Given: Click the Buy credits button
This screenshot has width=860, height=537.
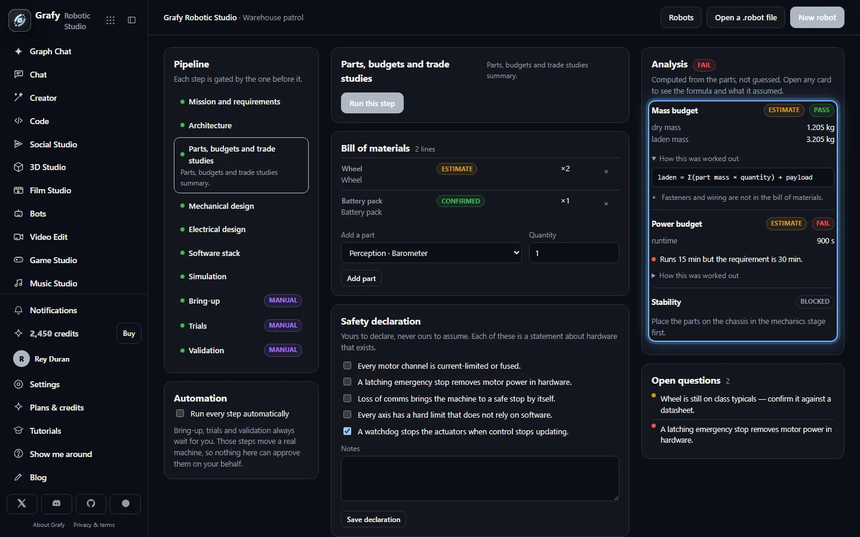Looking at the screenshot, I should coord(129,334).
